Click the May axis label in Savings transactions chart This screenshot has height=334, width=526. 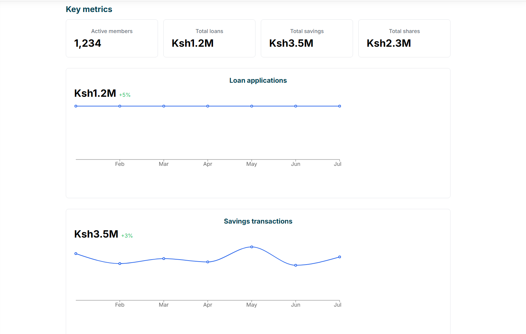point(252,305)
